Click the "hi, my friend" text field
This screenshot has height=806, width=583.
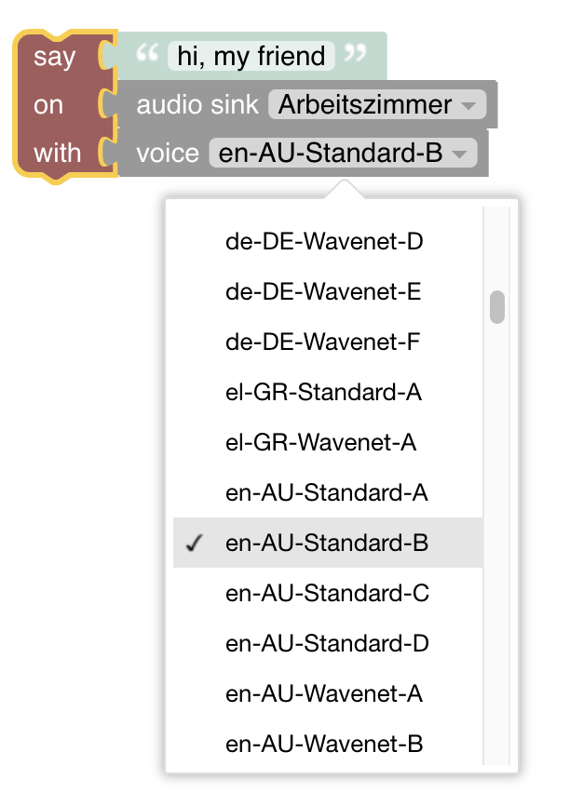[x=250, y=57]
